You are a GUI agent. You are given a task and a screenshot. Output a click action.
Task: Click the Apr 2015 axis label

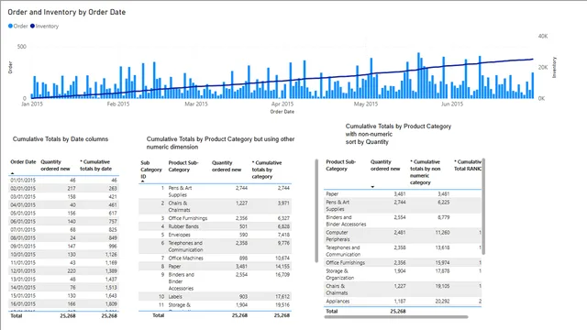[282, 104]
